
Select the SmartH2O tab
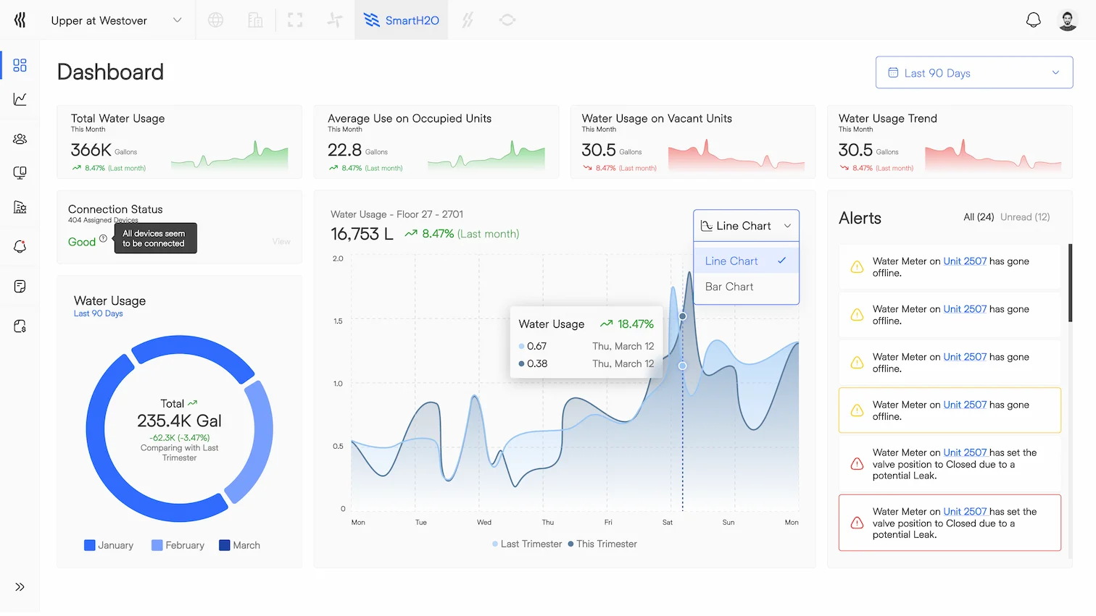click(x=402, y=20)
